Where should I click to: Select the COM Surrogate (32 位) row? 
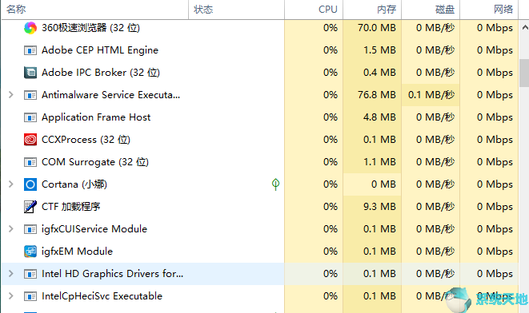(260, 162)
